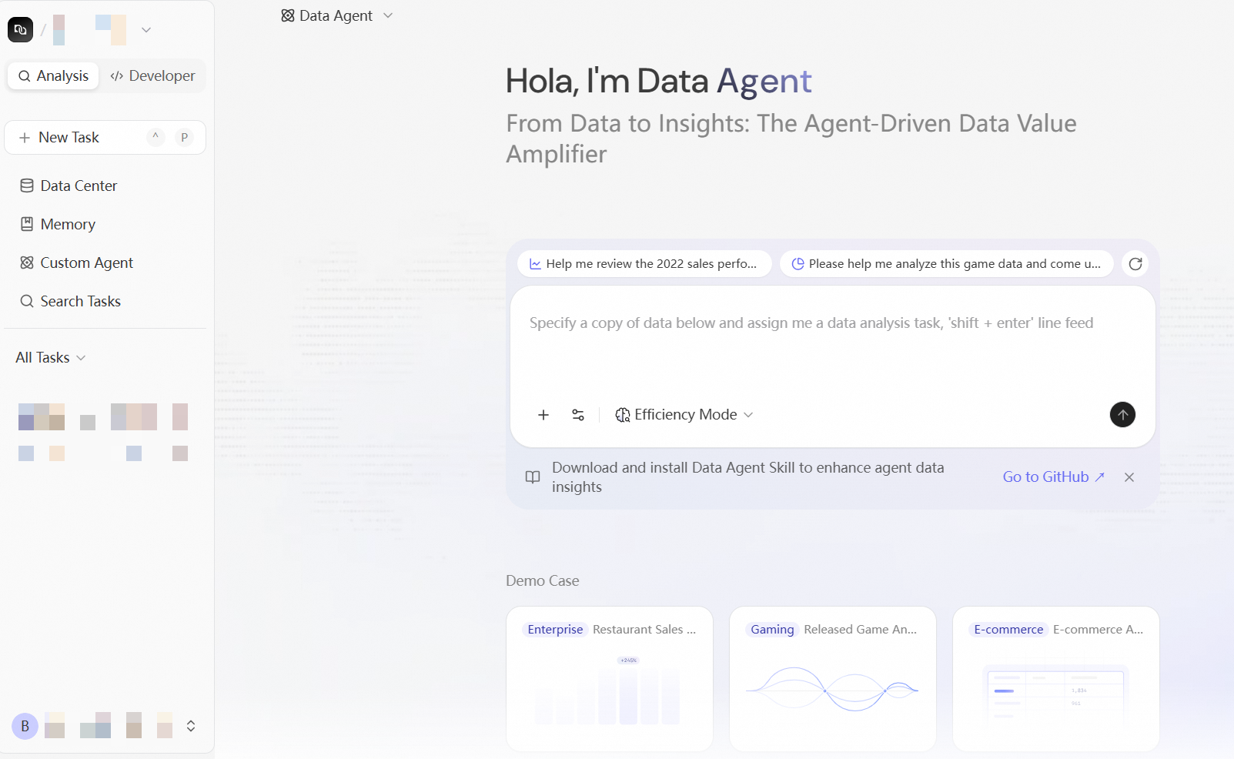Expand the account switcher arrows
The image size is (1234, 759).
[191, 726]
